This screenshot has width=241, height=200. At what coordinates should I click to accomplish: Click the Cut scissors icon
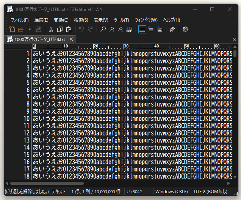tap(51, 29)
